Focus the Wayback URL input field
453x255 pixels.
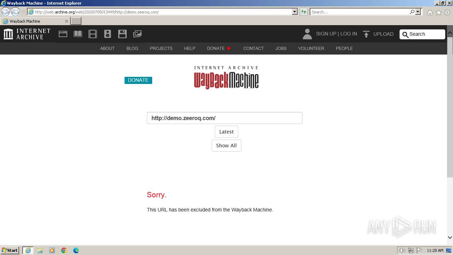click(x=225, y=118)
